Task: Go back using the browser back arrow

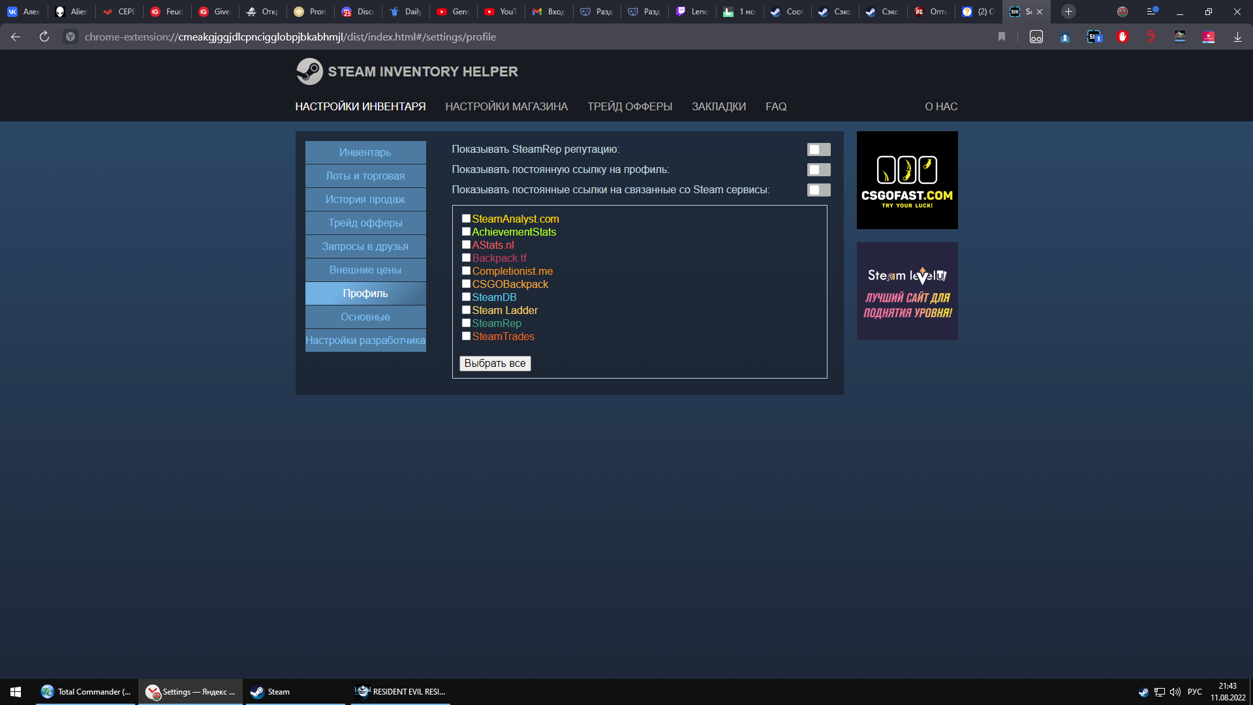Action: pyautogui.click(x=16, y=37)
